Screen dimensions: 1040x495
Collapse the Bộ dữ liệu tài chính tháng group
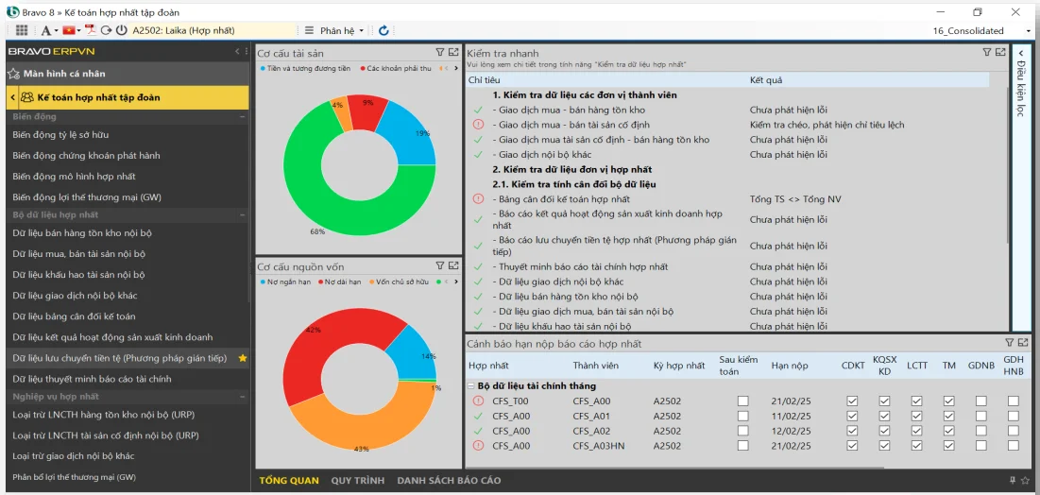tap(470, 385)
